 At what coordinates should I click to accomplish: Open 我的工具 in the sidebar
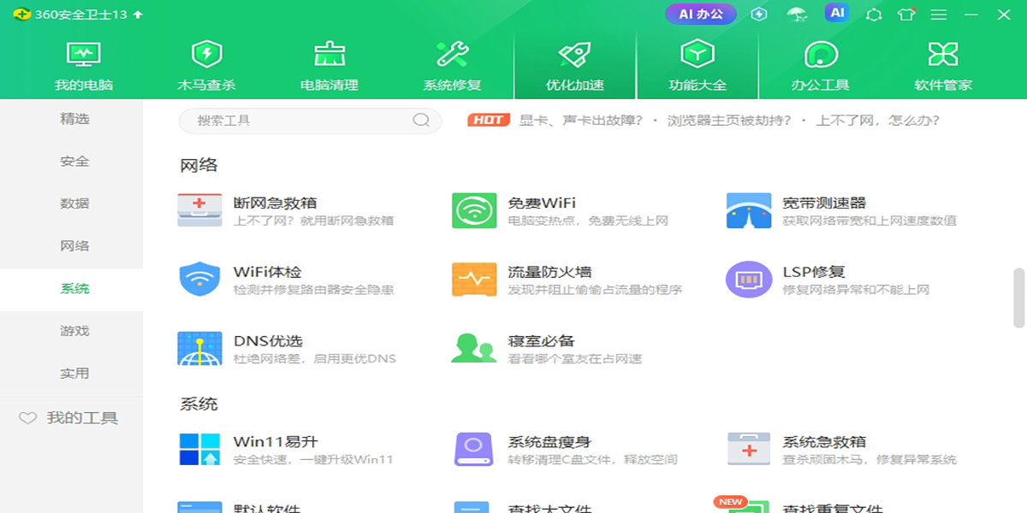click(x=71, y=418)
